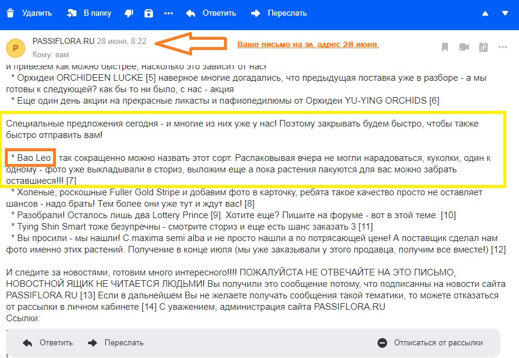Click sender name PASSIFLORA.RU
Viewport: 519px width, 358px height.
coord(63,41)
